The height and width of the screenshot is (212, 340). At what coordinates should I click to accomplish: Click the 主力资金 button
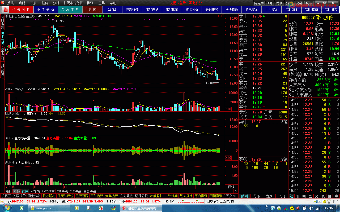[x=271, y=10]
